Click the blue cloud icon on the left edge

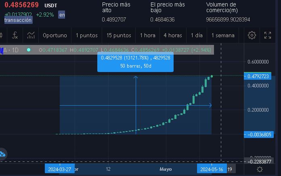2,154
